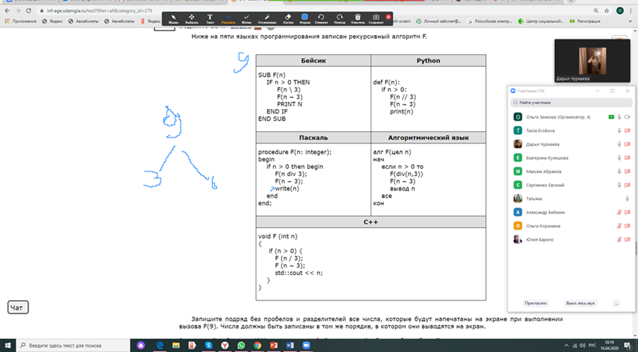Enable the Отслеживание (spotlight) tool
This screenshot has width=638, height=352.
click(x=267, y=18)
